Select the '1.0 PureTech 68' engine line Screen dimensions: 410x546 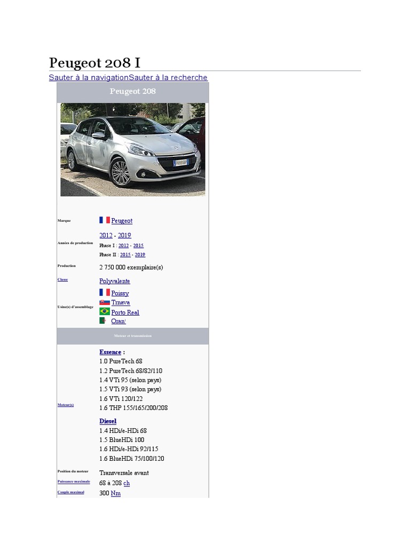point(121,361)
